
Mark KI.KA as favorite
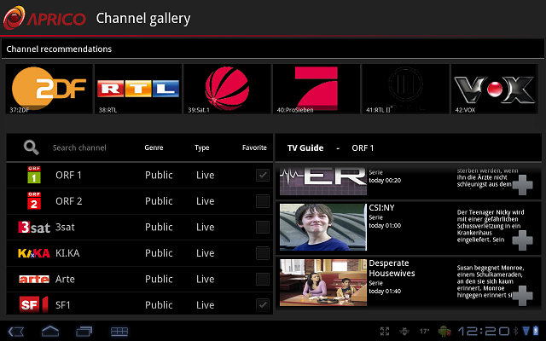(263, 253)
